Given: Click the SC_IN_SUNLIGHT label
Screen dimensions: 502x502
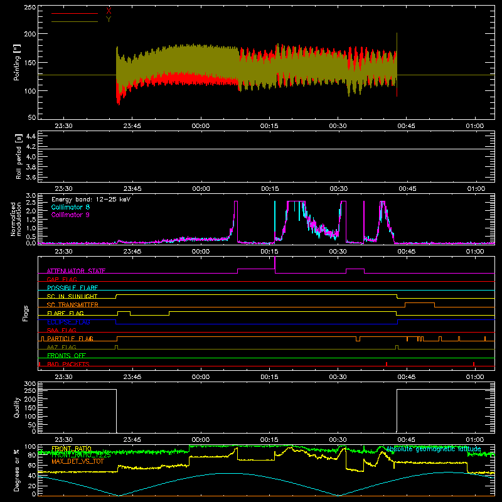Looking at the screenshot, I should (x=72, y=296).
